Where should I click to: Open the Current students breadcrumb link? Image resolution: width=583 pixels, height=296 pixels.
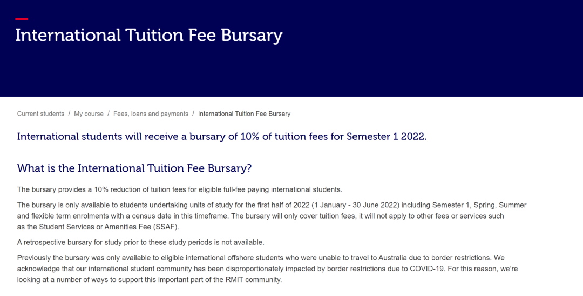pyautogui.click(x=40, y=114)
